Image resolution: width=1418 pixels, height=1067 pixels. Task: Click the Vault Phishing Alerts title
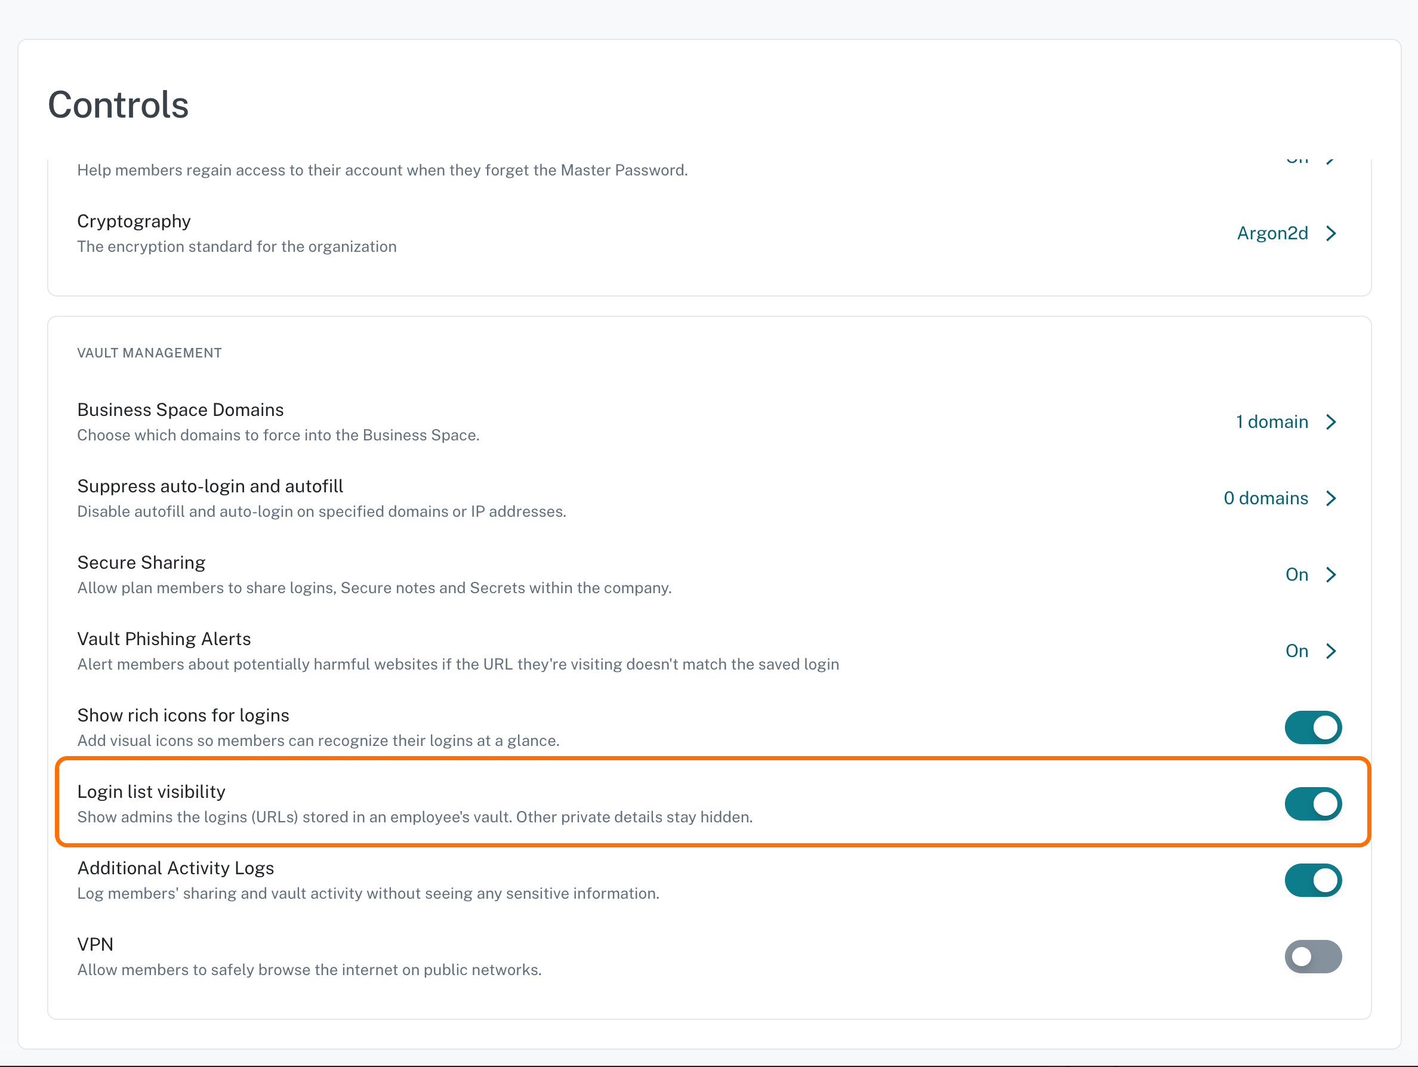(x=164, y=639)
